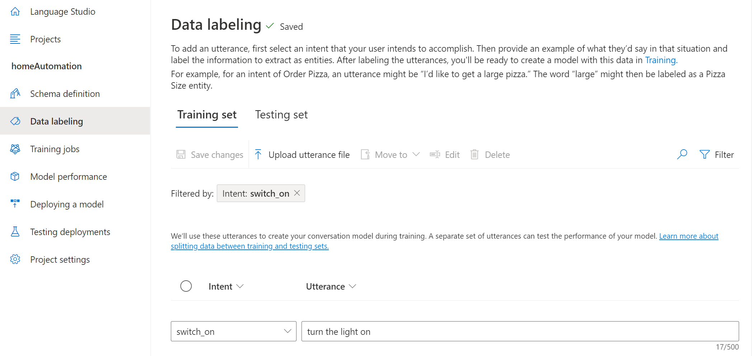Click the utterance text input field

click(x=520, y=331)
